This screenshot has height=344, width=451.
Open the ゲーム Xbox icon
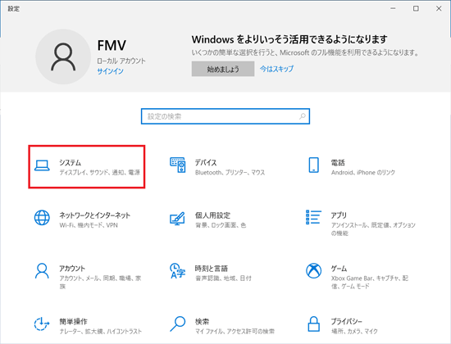[x=313, y=271]
